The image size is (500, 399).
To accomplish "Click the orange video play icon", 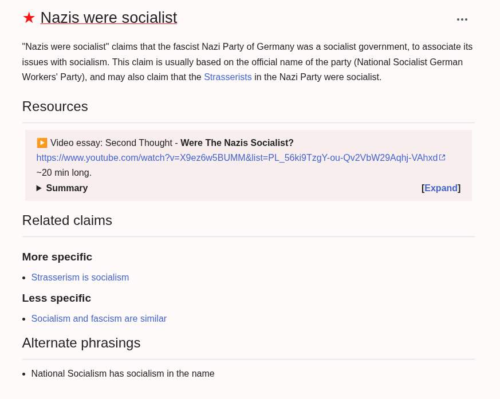I will point(42,143).
